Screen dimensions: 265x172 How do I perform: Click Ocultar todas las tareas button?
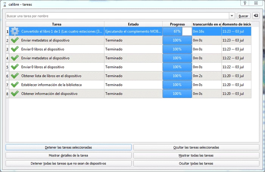click(x=196, y=163)
